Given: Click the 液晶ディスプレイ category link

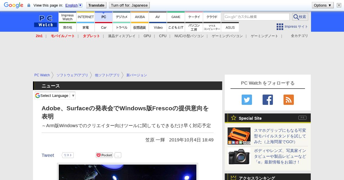Looking at the screenshot, I should [x=122, y=36].
